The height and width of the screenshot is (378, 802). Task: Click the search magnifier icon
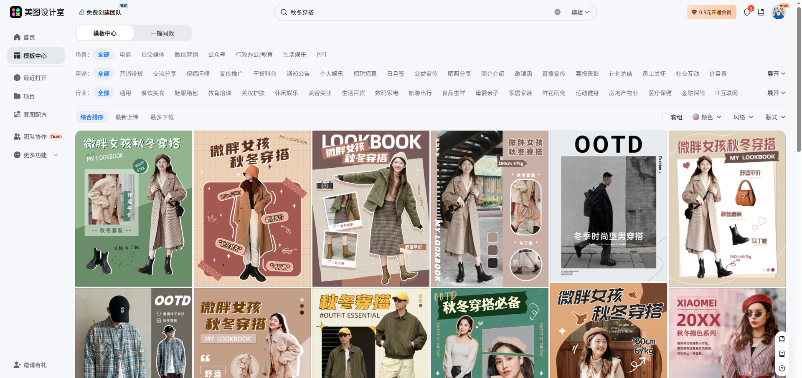pyautogui.click(x=284, y=12)
